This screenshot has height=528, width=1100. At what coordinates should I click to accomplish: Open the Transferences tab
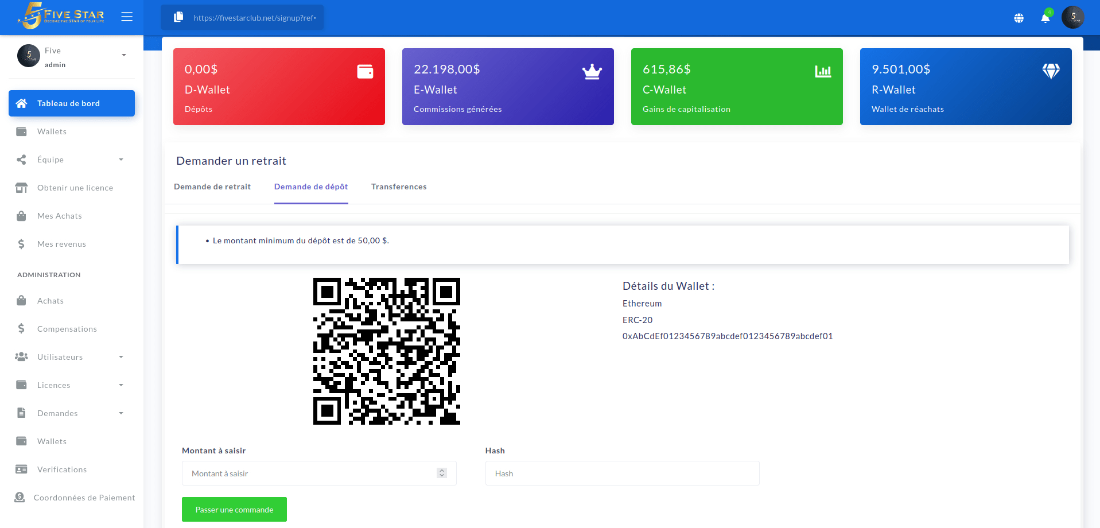coord(399,187)
